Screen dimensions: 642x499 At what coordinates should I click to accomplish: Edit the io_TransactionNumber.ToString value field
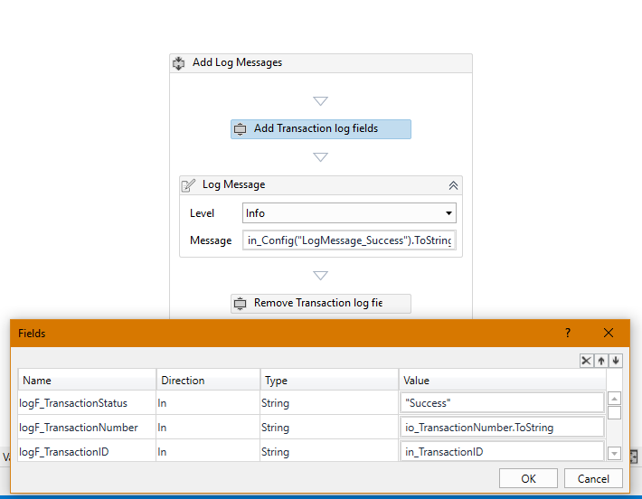pyautogui.click(x=502, y=428)
